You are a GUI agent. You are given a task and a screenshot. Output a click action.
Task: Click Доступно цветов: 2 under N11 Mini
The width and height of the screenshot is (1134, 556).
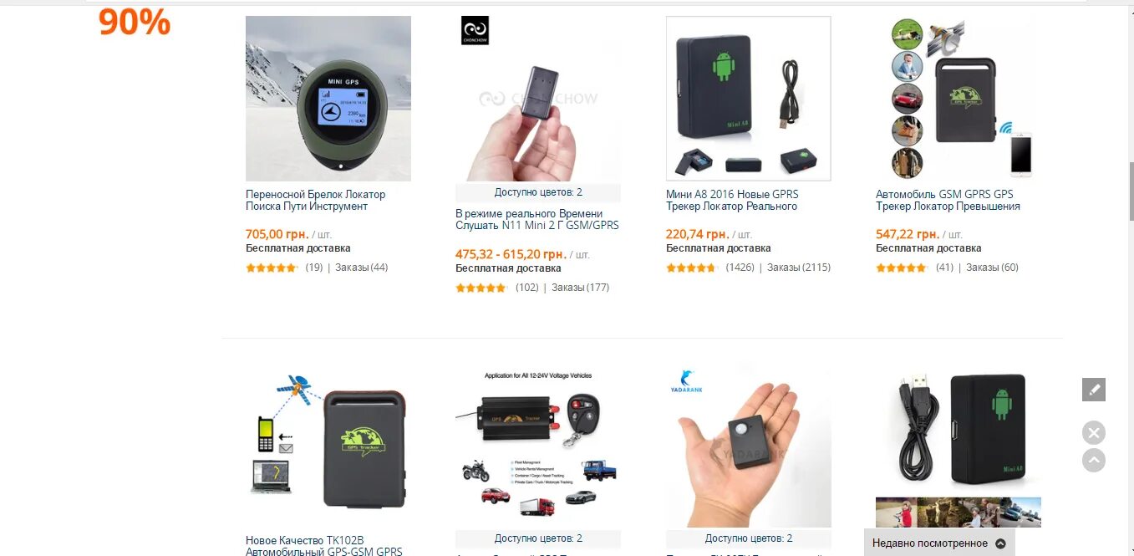point(538,192)
